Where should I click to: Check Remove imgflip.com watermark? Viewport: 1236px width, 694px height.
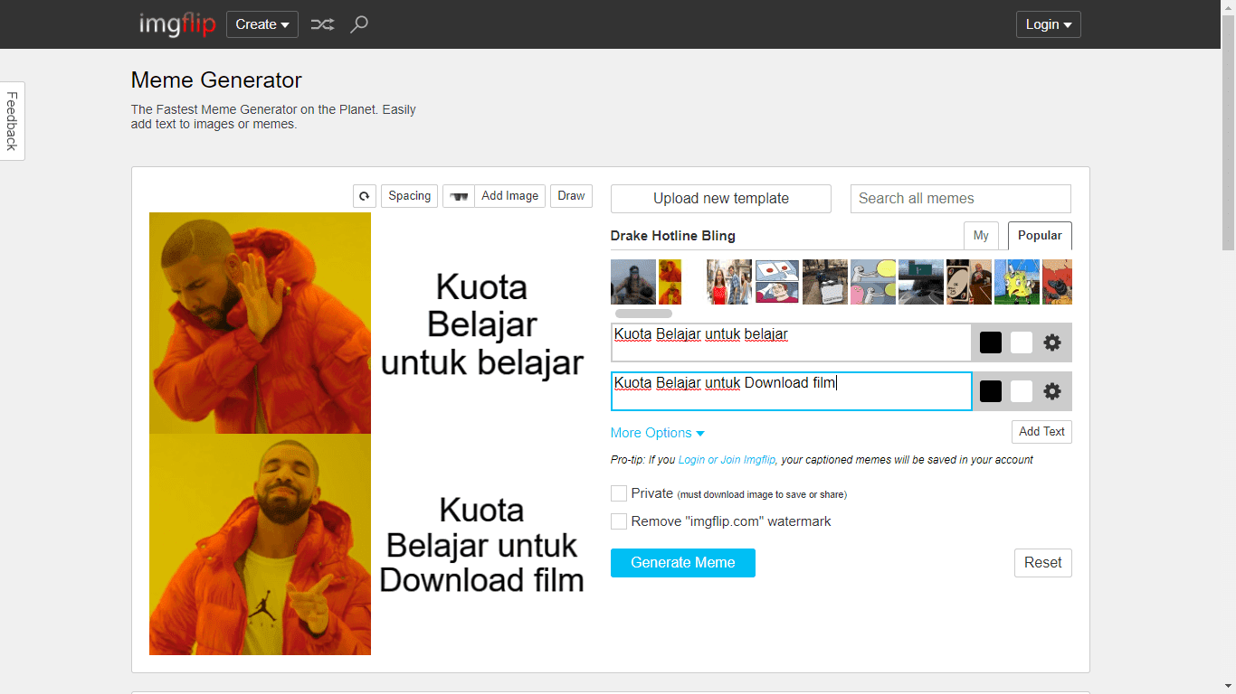[x=619, y=521]
